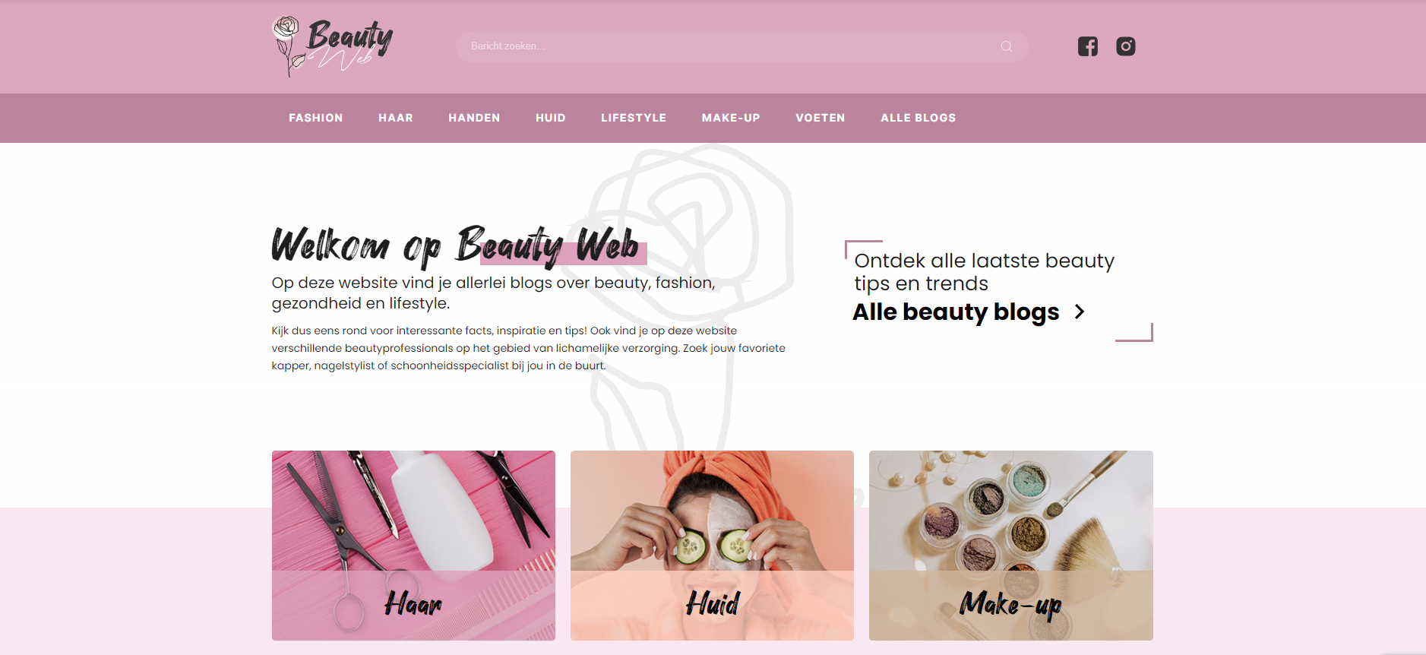Focus the Bericht zoeken search field
Screen dimensions: 1426x655
click(741, 46)
